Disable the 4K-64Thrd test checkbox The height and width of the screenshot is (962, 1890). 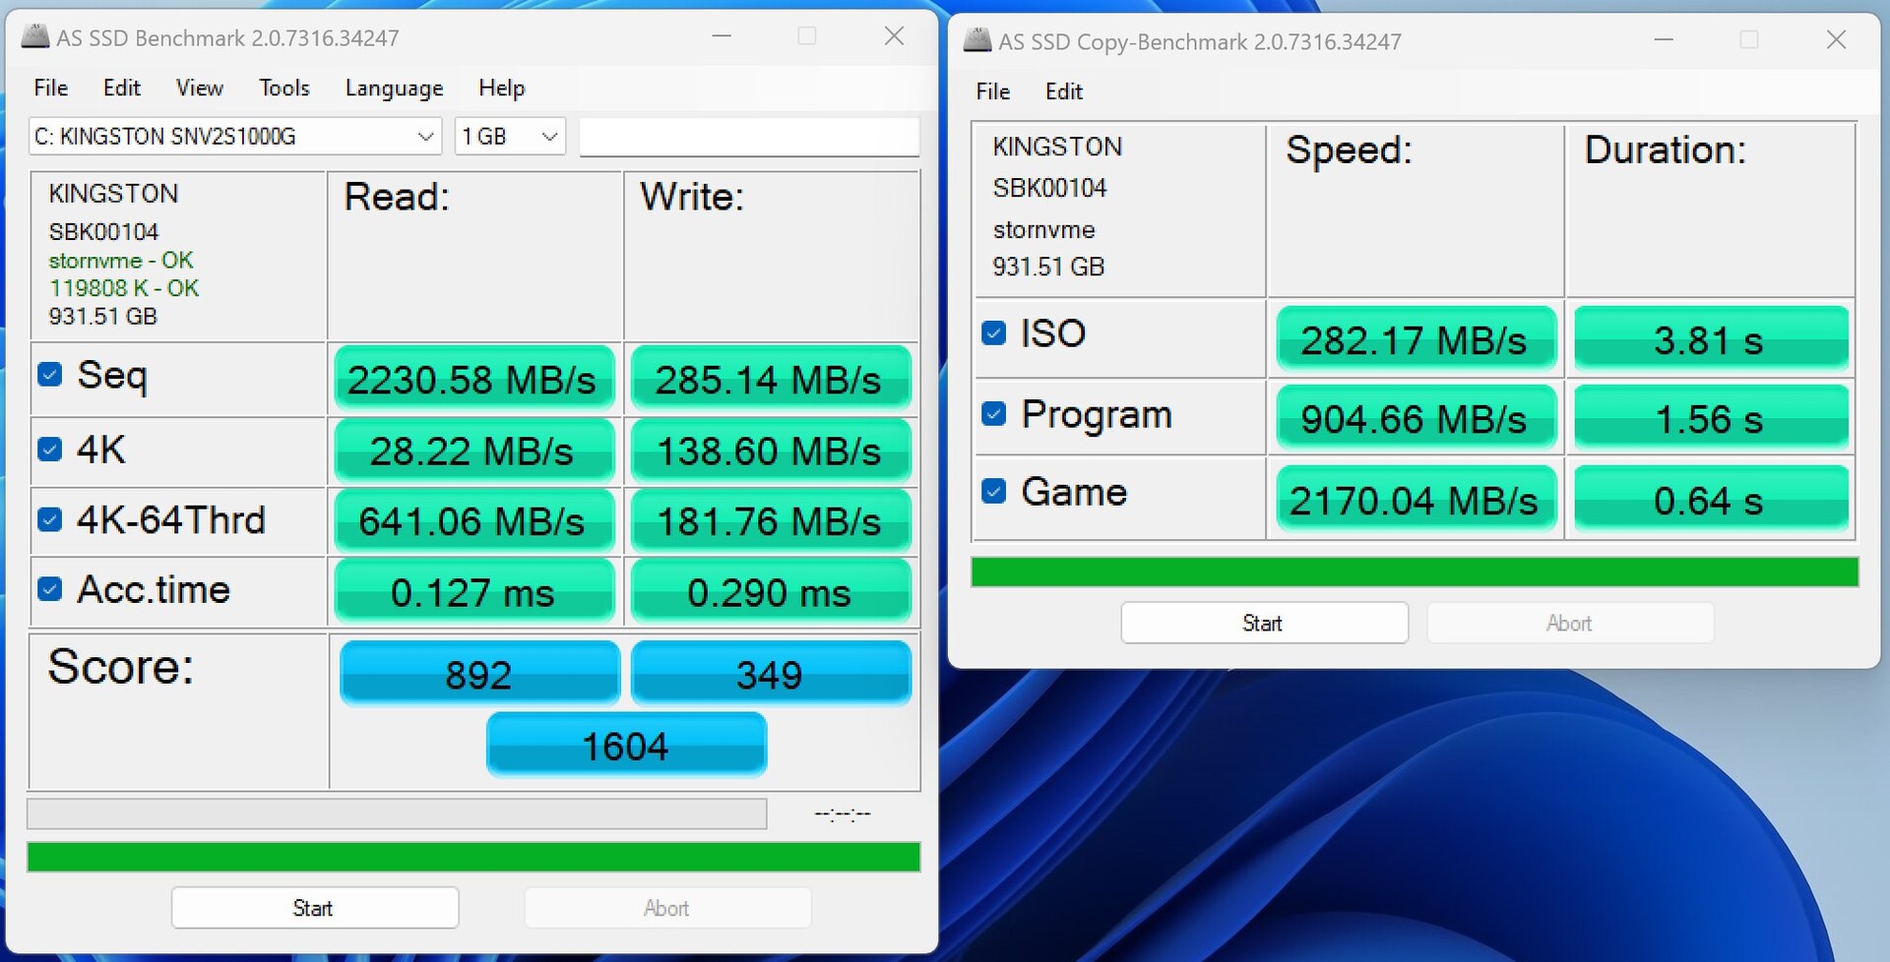click(50, 519)
